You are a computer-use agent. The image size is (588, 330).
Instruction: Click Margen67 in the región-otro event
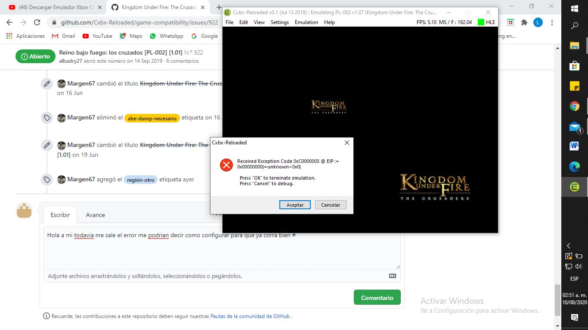tap(81, 179)
